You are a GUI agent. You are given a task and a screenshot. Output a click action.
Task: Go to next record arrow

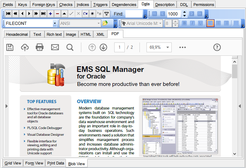pos(29,14)
